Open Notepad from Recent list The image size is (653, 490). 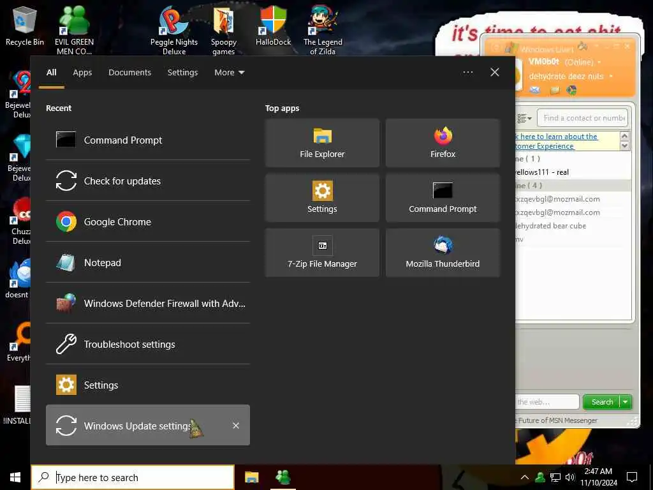pyautogui.click(x=148, y=262)
